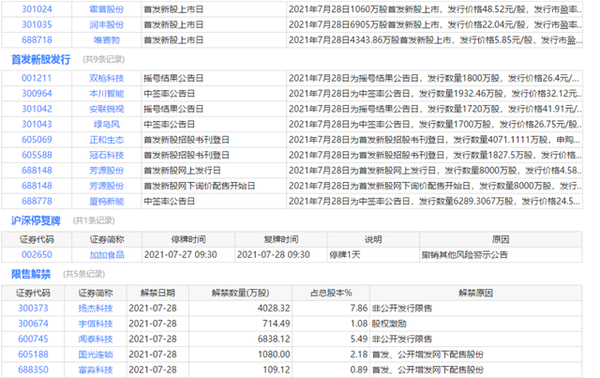The height and width of the screenshot is (378, 600).
Task: Open 芳源股份 in the 网下询价配售开始日 row
Action: pyautogui.click(x=106, y=186)
